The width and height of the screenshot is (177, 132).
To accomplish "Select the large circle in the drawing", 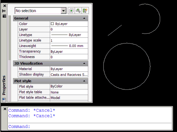I will pyautogui.click(x=127, y=43).
